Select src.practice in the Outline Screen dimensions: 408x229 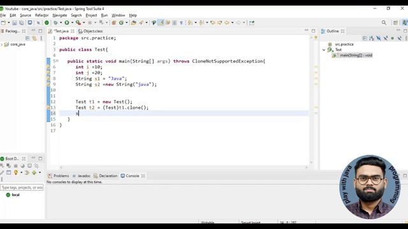pyautogui.click(x=344, y=45)
